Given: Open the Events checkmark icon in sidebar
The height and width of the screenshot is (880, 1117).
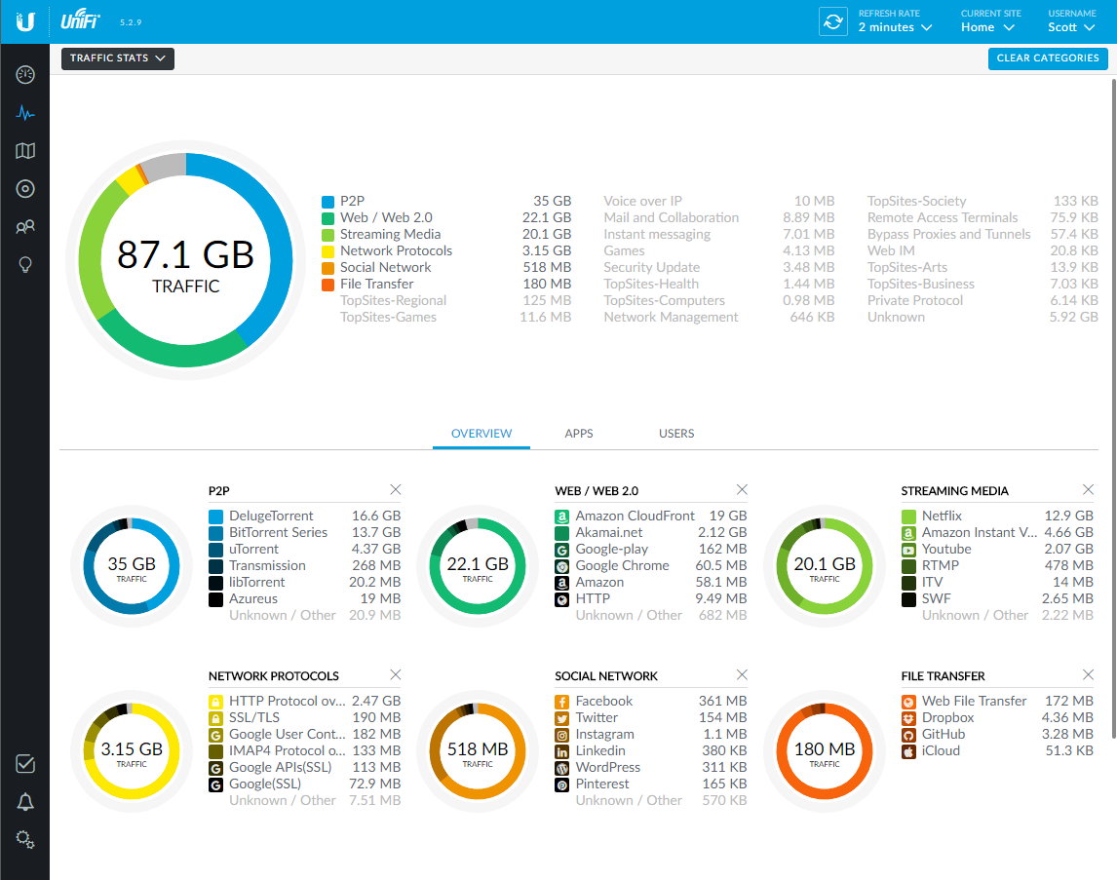Looking at the screenshot, I should 25,764.
